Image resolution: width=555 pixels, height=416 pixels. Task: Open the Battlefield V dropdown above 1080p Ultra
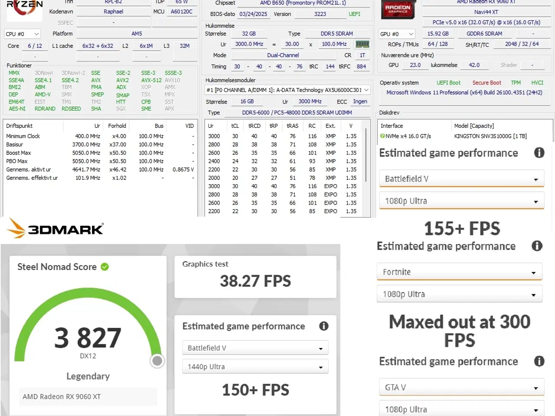coord(461,179)
